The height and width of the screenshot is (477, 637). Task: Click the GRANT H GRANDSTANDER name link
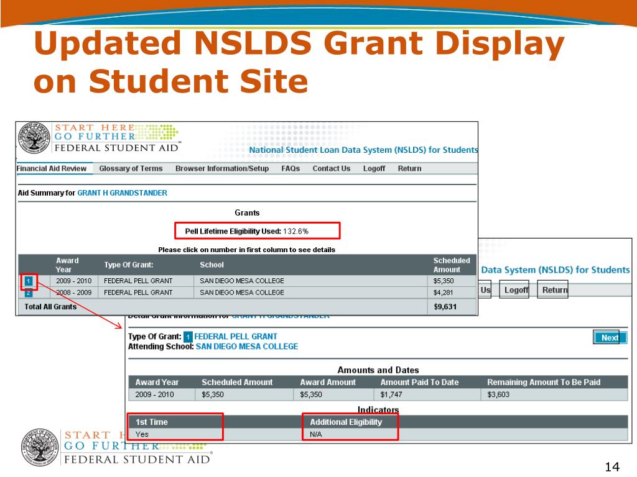(123, 193)
